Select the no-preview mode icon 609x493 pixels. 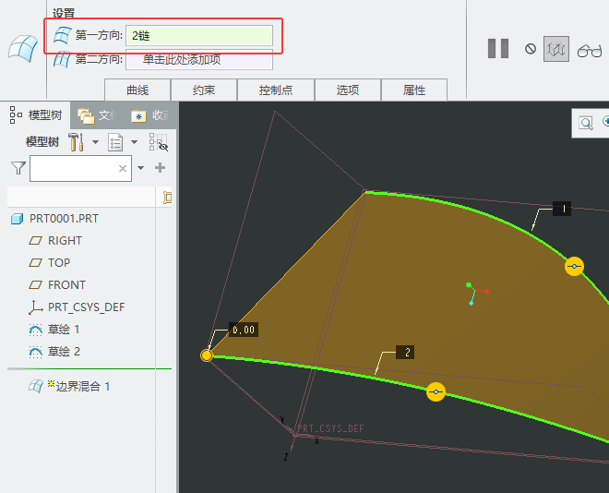click(x=531, y=49)
